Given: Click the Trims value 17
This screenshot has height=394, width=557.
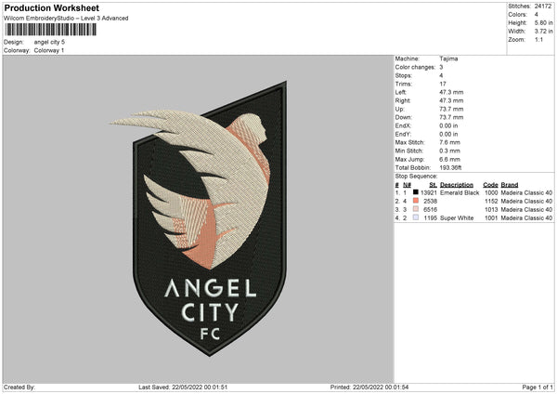Looking at the screenshot, I should pos(443,84).
